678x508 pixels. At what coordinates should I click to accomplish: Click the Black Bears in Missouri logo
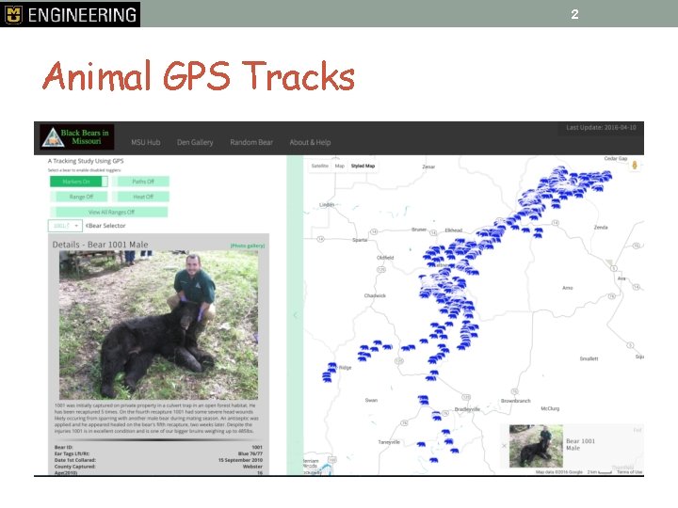(77, 137)
